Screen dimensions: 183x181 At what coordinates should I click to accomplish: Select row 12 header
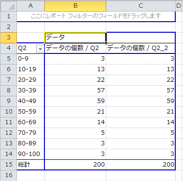9,133
